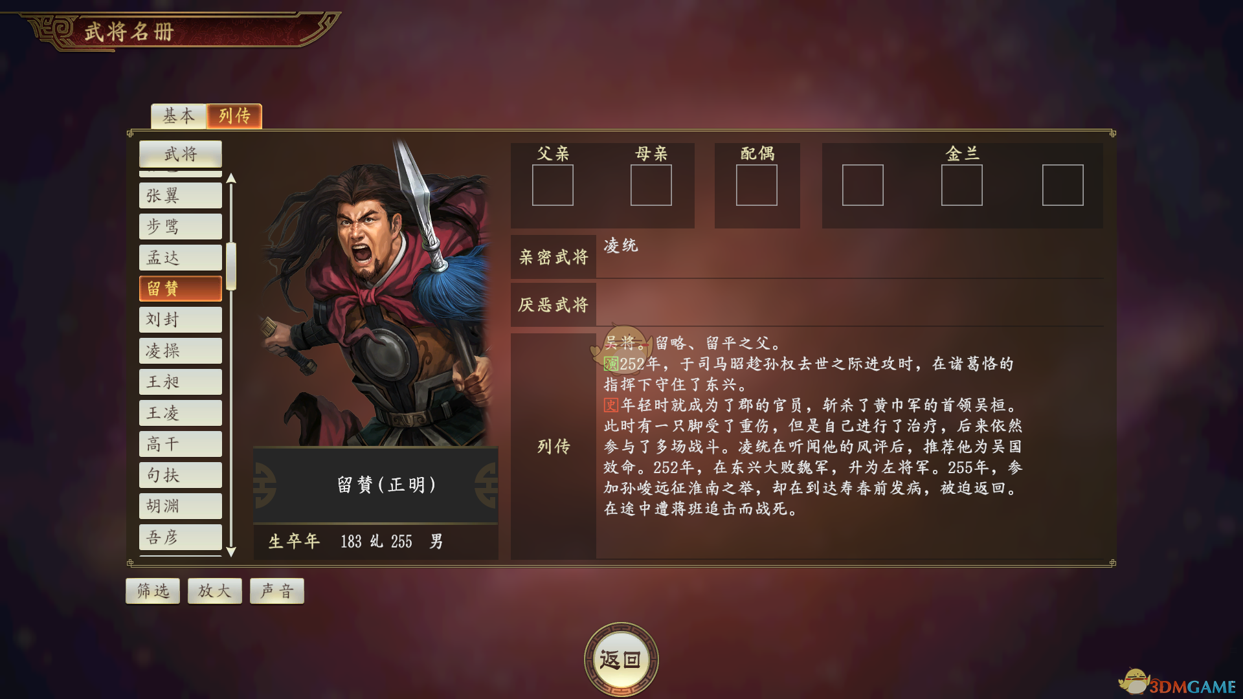Switch to the 基本 tab
This screenshot has width=1243, height=699.
pyautogui.click(x=179, y=116)
